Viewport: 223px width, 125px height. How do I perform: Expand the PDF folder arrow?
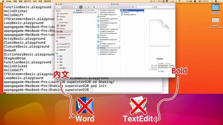[x=120, y=42]
